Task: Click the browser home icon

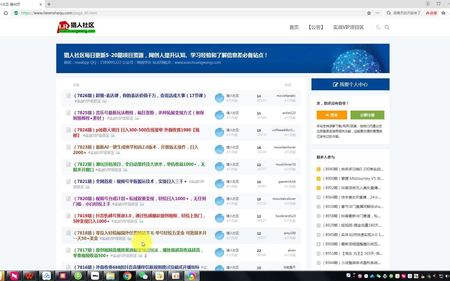Action: (x=6, y=13)
